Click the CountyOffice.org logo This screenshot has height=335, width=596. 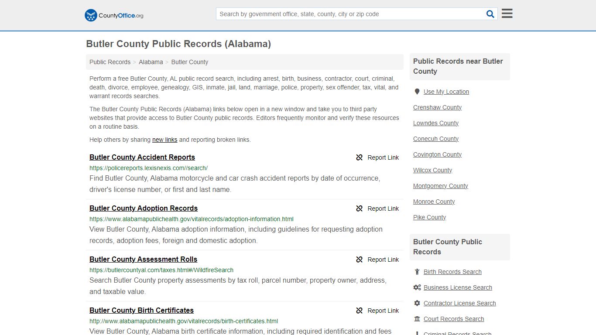[x=114, y=15]
